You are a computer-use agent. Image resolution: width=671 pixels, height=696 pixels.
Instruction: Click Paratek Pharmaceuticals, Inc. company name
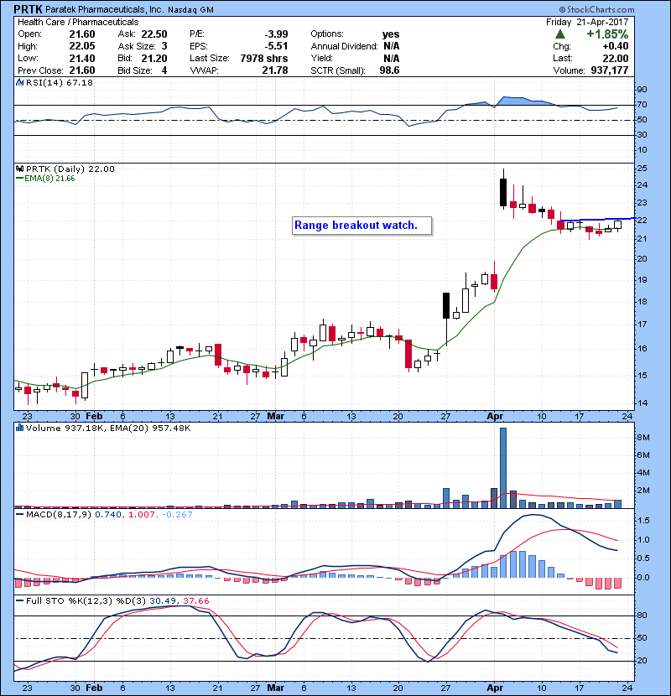point(104,9)
